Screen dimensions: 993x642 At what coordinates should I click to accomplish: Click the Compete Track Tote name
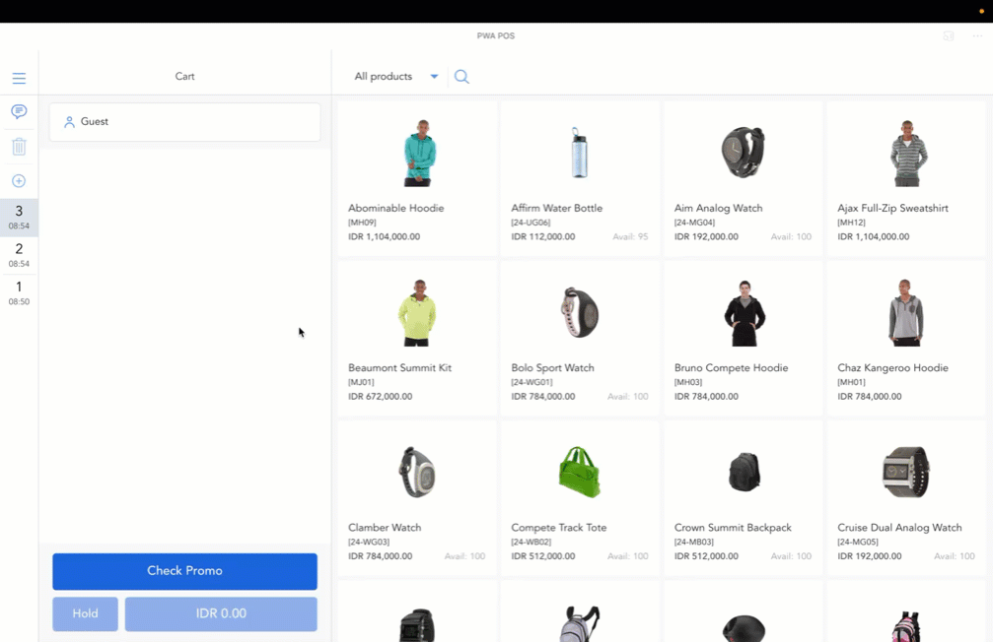tap(558, 528)
